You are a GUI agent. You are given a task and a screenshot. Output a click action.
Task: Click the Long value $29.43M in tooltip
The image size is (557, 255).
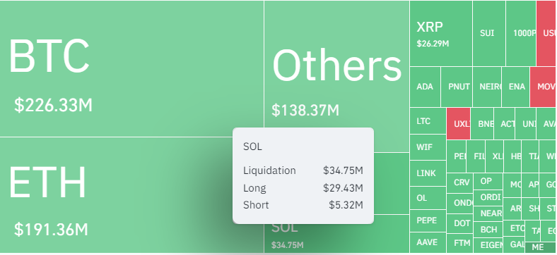pyautogui.click(x=343, y=187)
